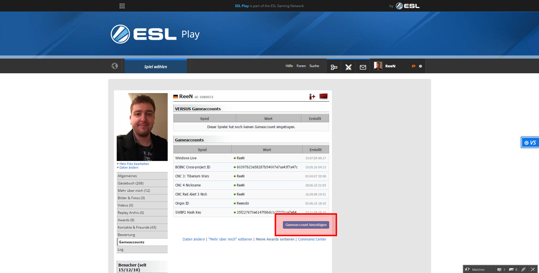
Task: Click CNC Red Alert 3 Nick row
Action: [251, 194]
